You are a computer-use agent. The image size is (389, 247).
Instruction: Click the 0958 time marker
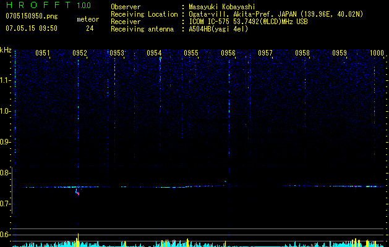click(302, 52)
